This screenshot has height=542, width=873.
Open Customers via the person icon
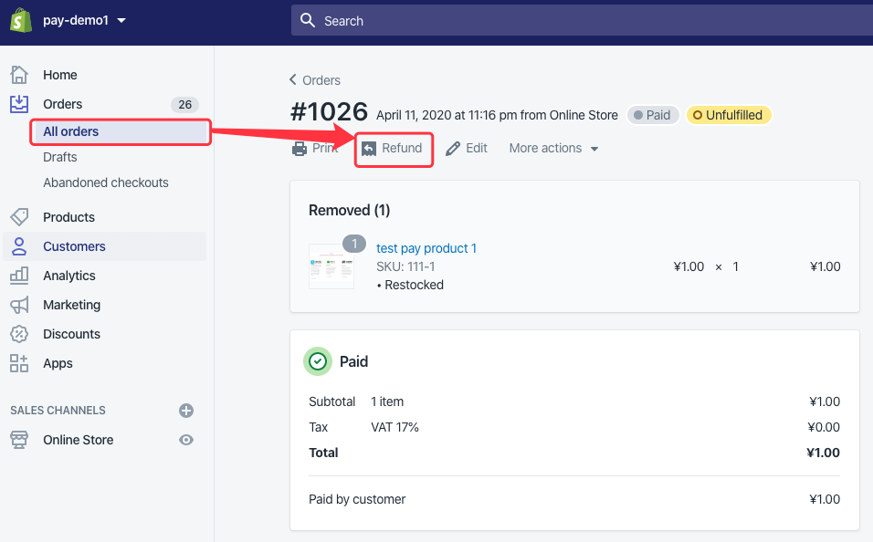[x=18, y=245]
